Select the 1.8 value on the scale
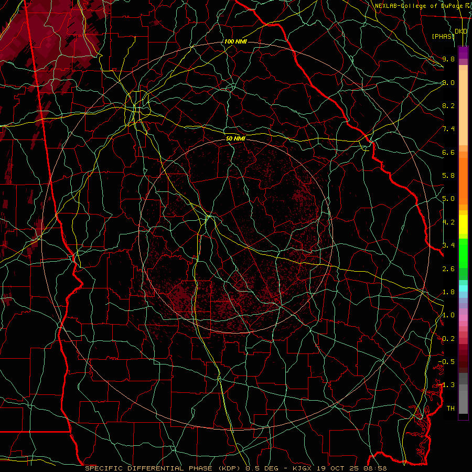This screenshot has width=472, height=472. (x=448, y=292)
